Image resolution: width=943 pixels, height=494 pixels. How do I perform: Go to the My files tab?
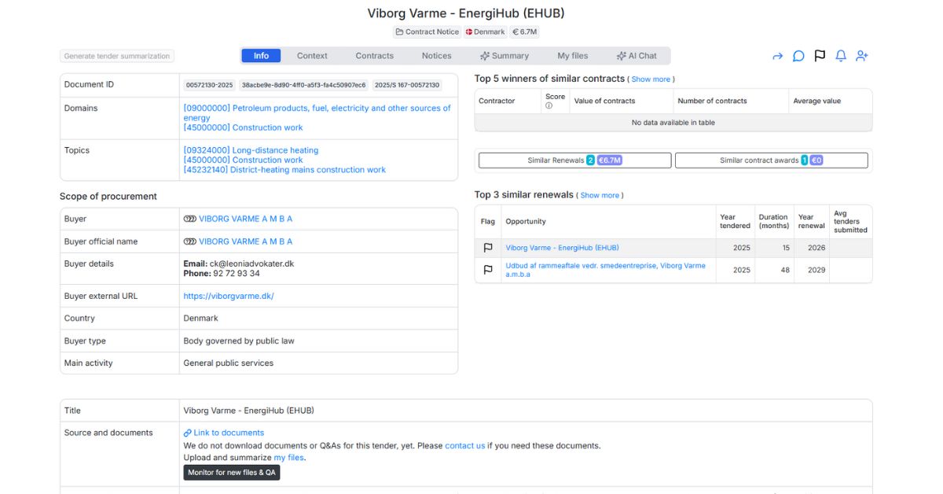(573, 56)
